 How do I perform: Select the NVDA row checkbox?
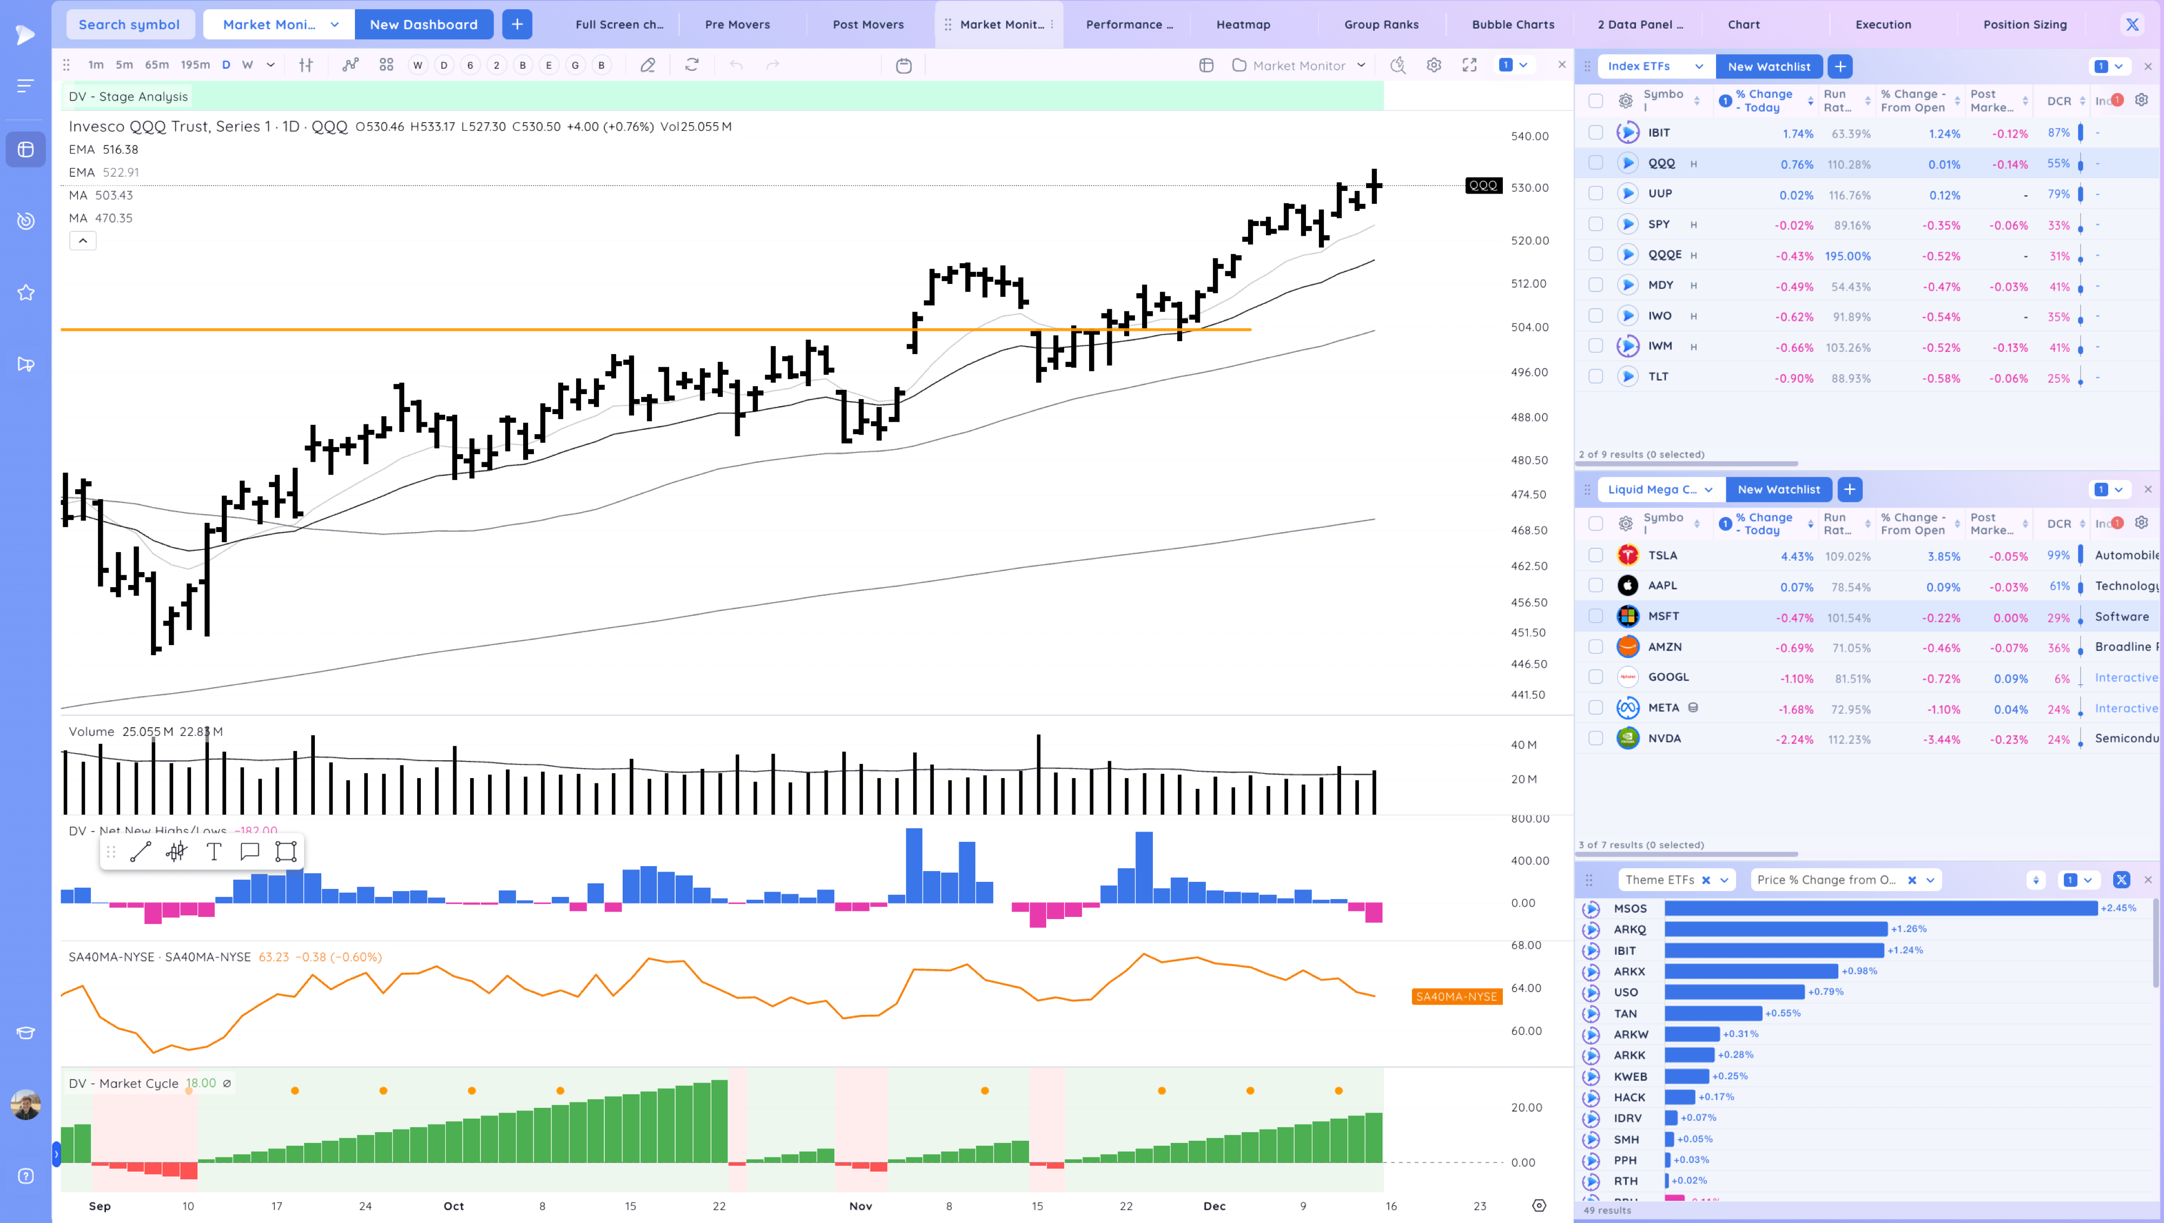click(1595, 739)
